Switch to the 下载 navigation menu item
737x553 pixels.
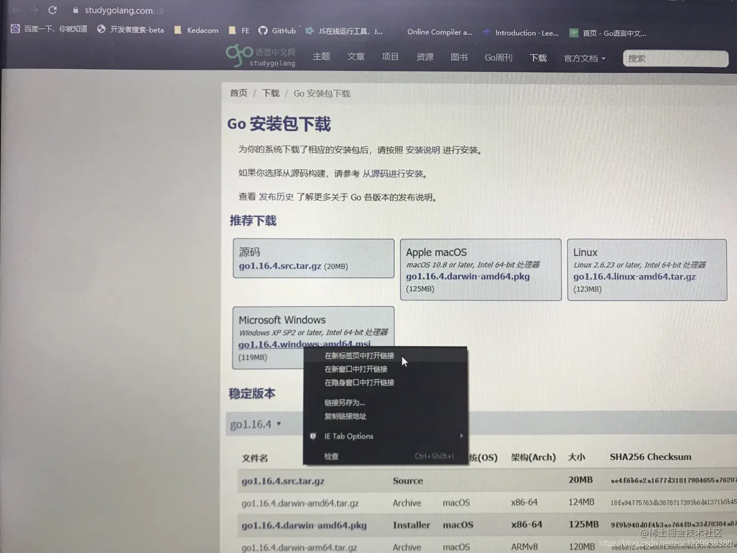tap(538, 58)
